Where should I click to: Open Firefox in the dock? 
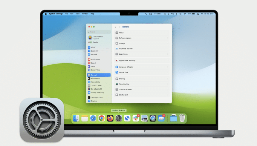[110, 118]
